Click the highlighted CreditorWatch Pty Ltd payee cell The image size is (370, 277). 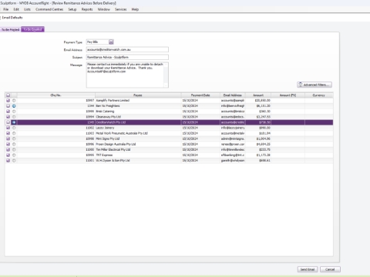[138, 122]
